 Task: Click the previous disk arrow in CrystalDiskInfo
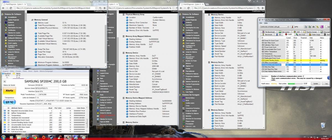tap(4, 81)
